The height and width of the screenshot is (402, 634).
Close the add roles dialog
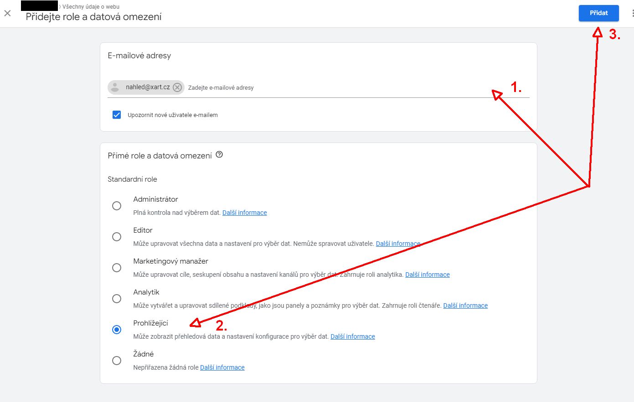[x=7, y=13]
